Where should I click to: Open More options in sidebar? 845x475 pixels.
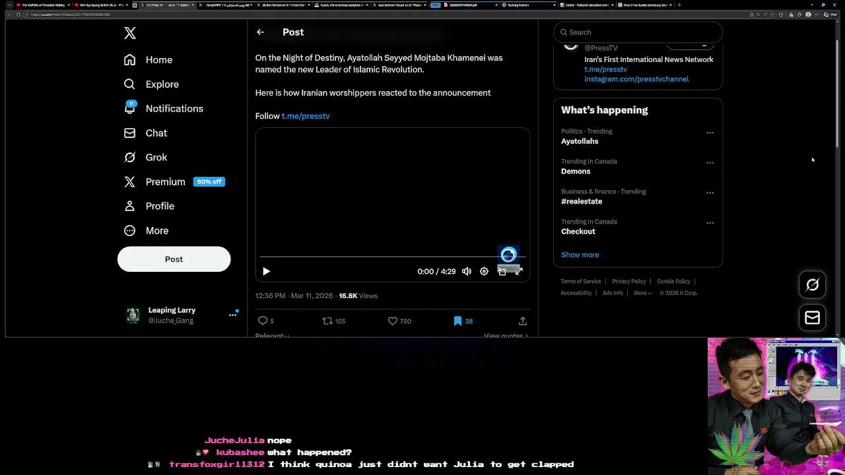point(146,231)
